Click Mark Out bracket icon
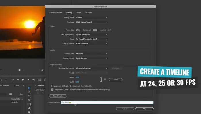This screenshot has height=114, width=201. (6, 80)
